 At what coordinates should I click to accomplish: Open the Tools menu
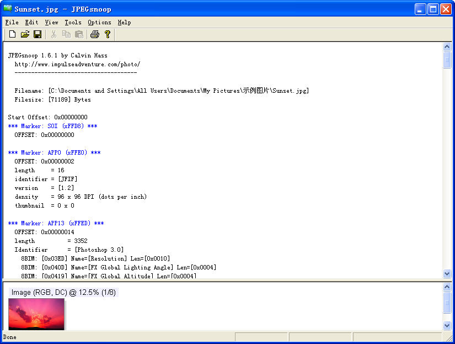click(x=73, y=23)
